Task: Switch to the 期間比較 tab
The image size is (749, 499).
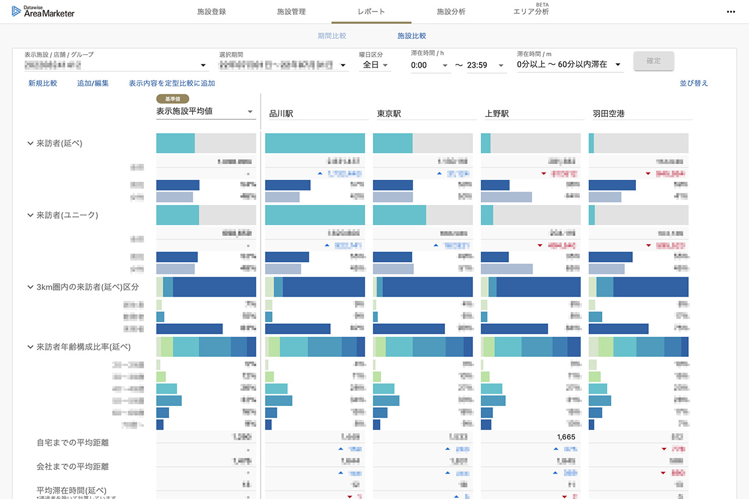Action: [x=332, y=36]
